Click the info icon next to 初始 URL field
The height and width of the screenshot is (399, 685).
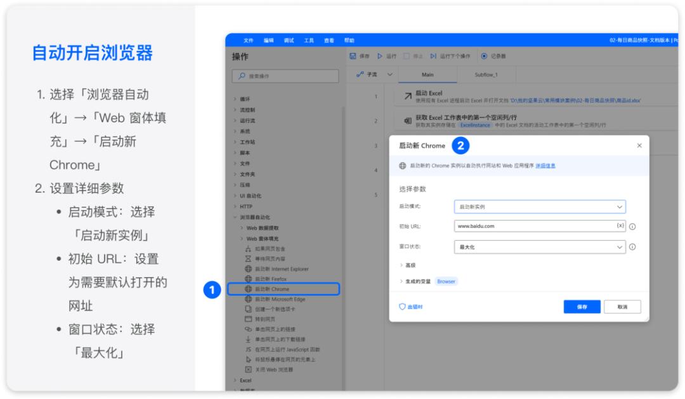[632, 226]
